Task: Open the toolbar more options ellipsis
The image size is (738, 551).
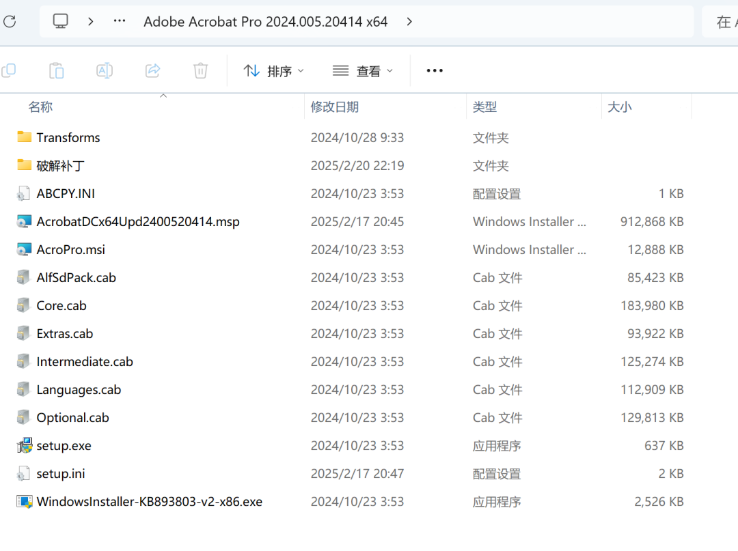Action: click(435, 70)
